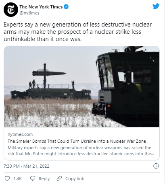
Task: Click the Copy link text
Action: [x=75, y=179]
